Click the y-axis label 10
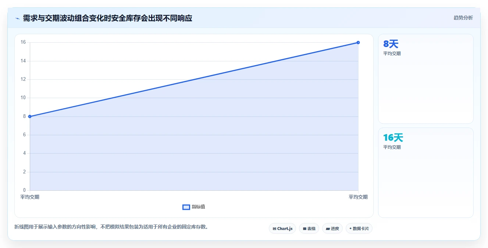The image size is (488, 248). (23, 98)
